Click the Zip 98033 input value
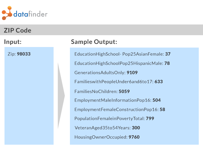This screenshot has width=203, height=152. (19, 54)
